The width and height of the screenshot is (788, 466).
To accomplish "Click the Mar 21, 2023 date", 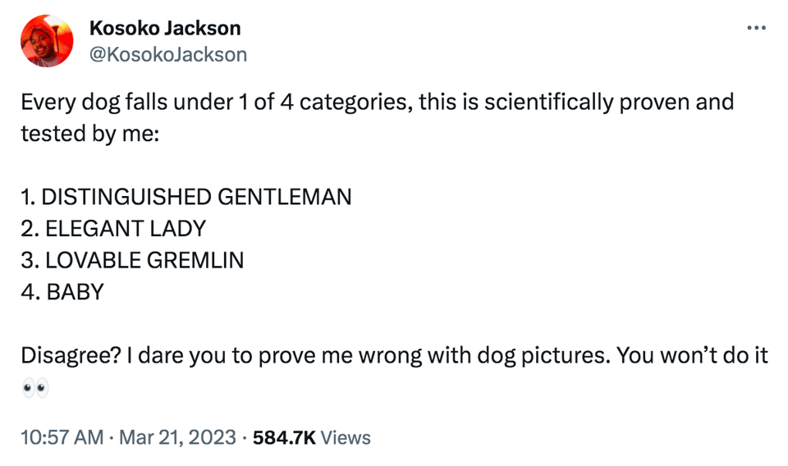I will 179,438.
